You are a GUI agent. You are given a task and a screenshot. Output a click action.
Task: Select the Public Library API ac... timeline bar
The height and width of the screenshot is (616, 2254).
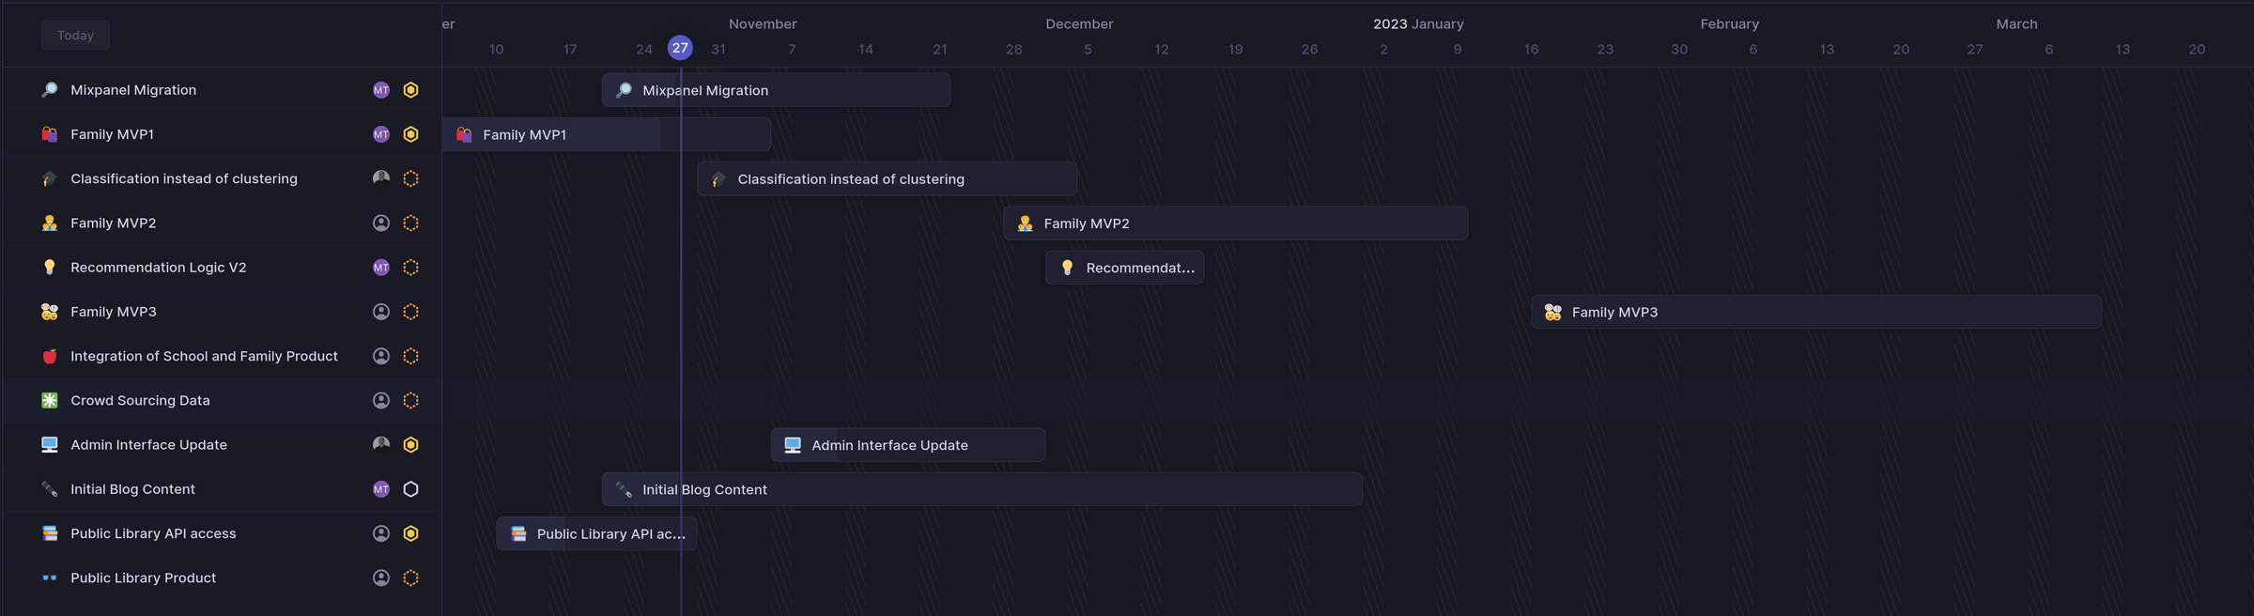coord(596,533)
